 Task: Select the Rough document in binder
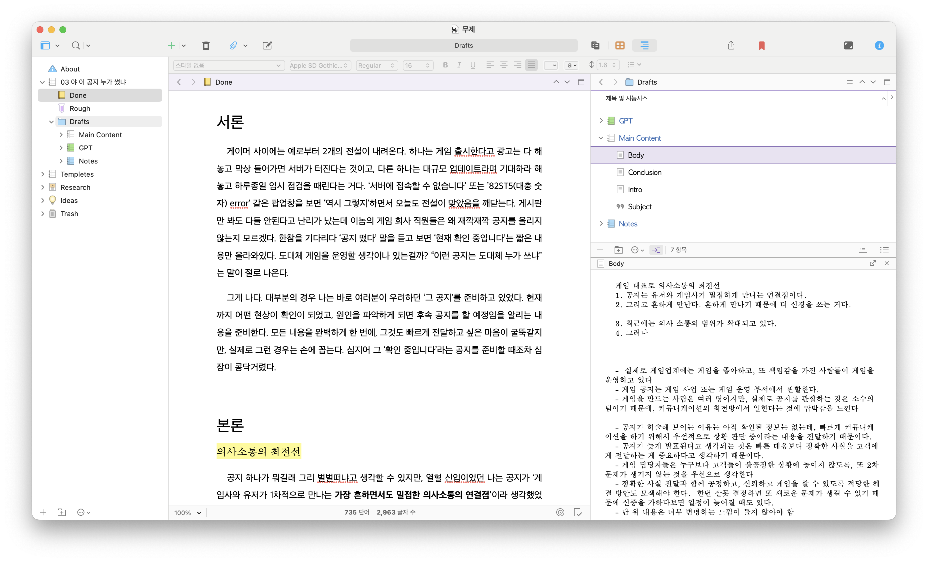tap(80, 109)
